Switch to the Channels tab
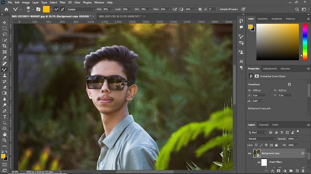311x174 pixels. (x=263, y=125)
